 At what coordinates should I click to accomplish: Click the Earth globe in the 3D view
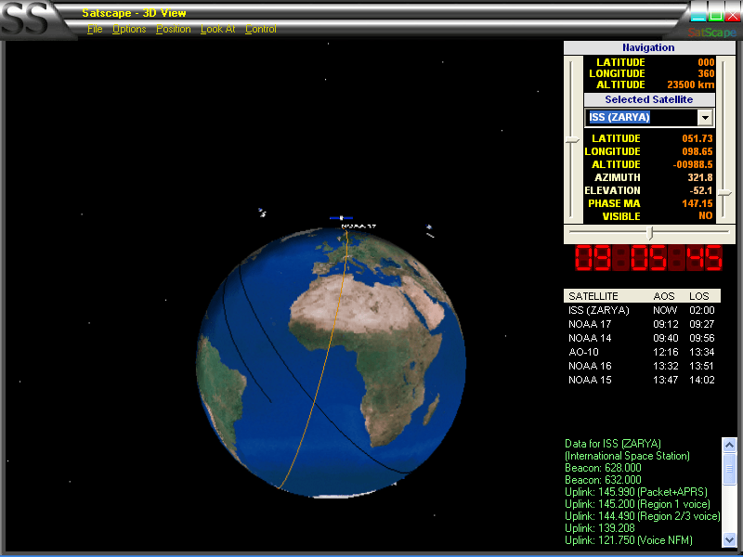(331, 362)
